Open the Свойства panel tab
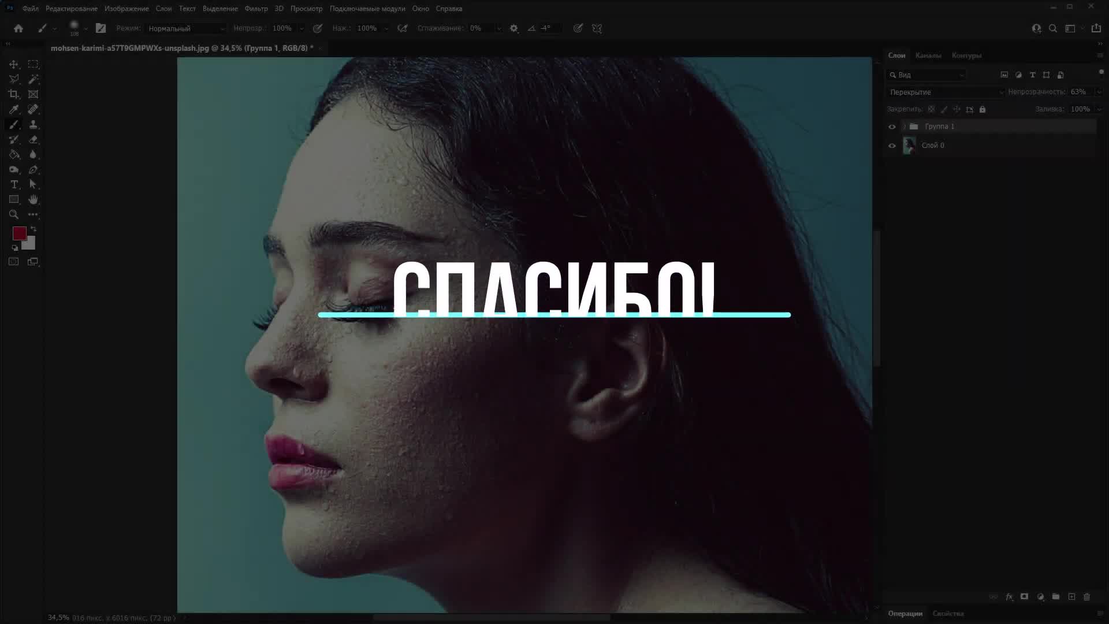The width and height of the screenshot is (1109, 624). pyautogui.click(x=948, y=614)
